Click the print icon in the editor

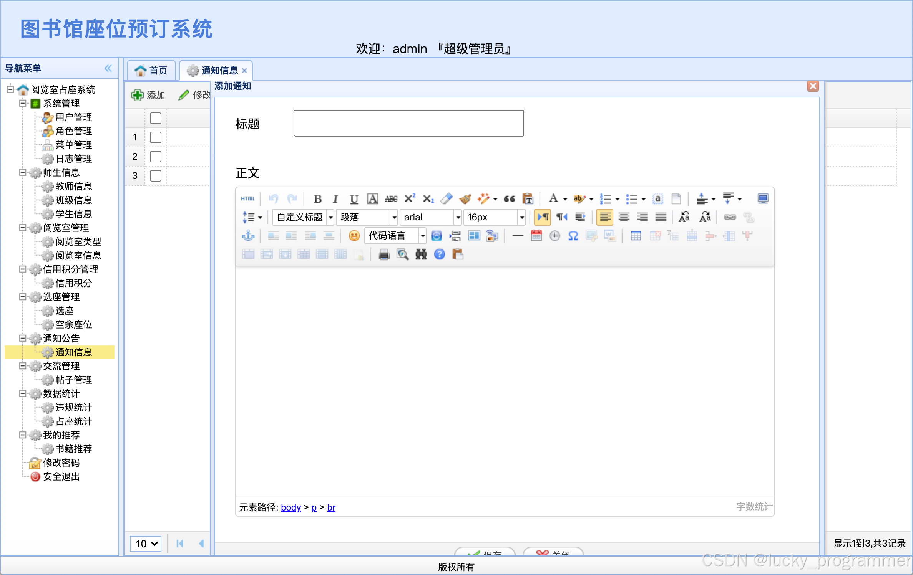click(x=384, y=254)
